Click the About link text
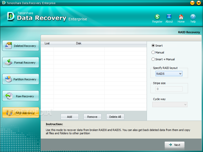This screenshot has height=152, width=203. (x=169, y=22)
